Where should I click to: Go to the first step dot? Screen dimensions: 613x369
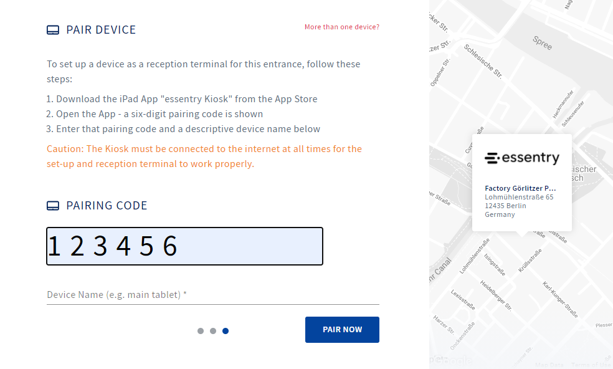pos(201,331)
